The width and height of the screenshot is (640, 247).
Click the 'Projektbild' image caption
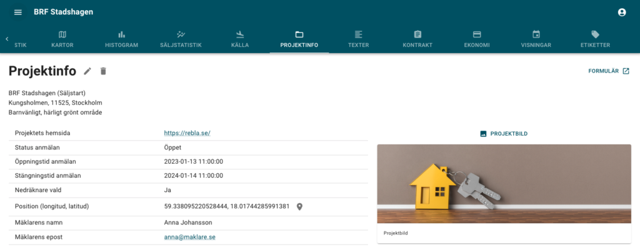tap(396, 233)
